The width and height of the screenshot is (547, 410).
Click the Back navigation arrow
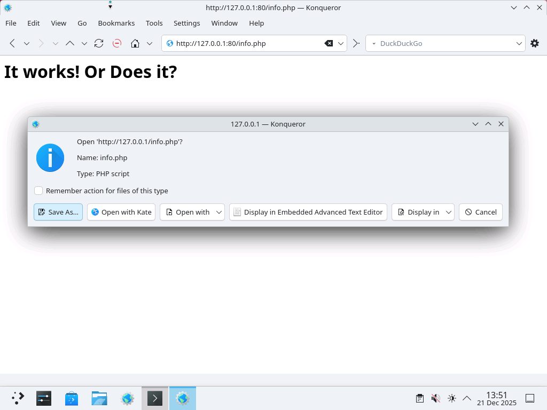(12, 43)
